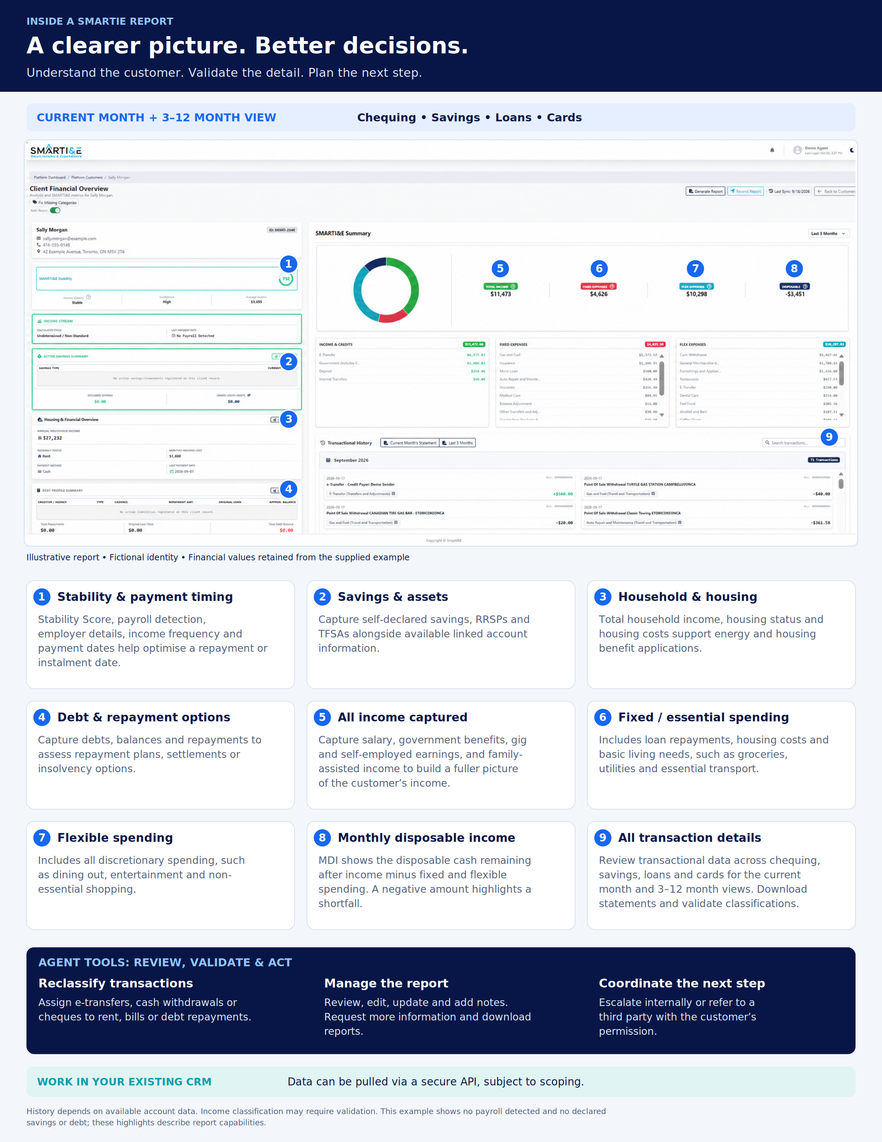Screen dimensions: 882x1142
Task: Click the sally.morgan@example.com email
Action: pos(69,238)
